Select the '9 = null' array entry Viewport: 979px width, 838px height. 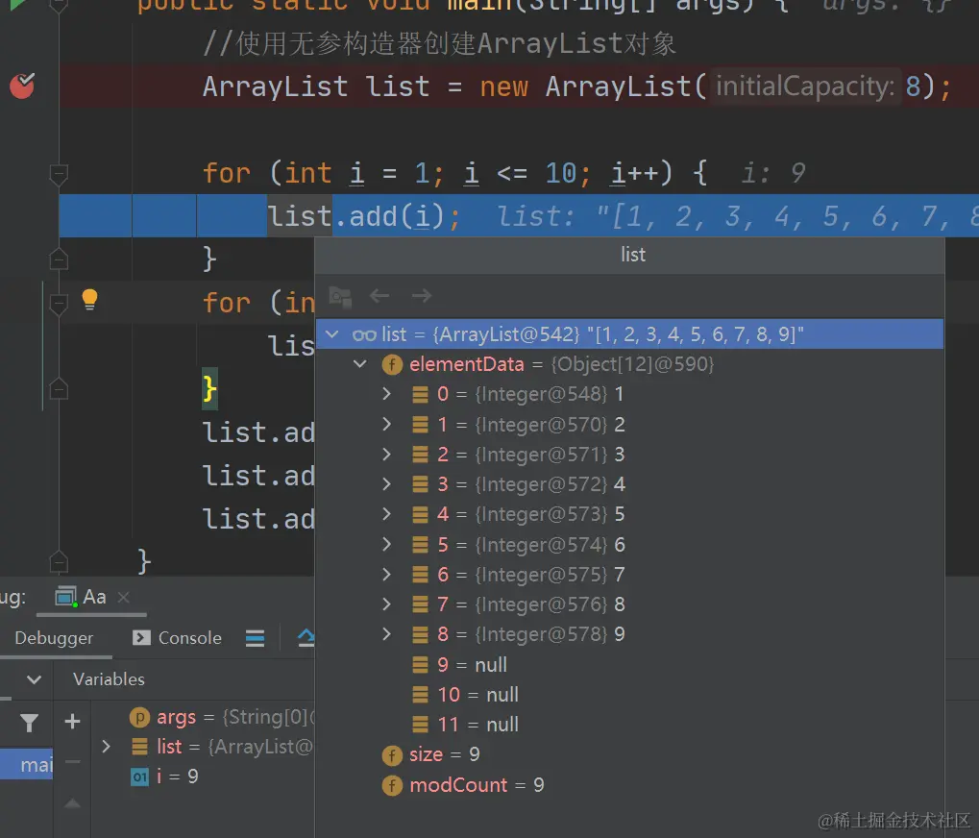(x=629, y=664)
